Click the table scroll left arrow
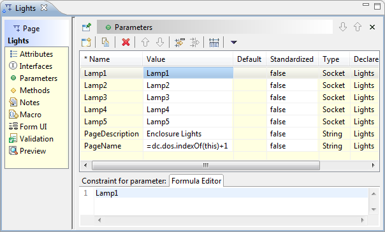This screenshot has height=232, width=385. coord(85,165)
